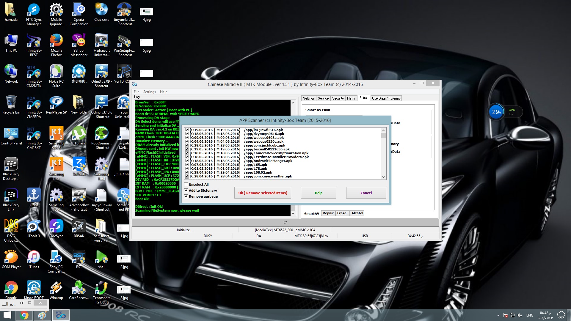Launch the Crack.exe desktop icon
This screenshot has width=571, height=321.
(101, 12)
